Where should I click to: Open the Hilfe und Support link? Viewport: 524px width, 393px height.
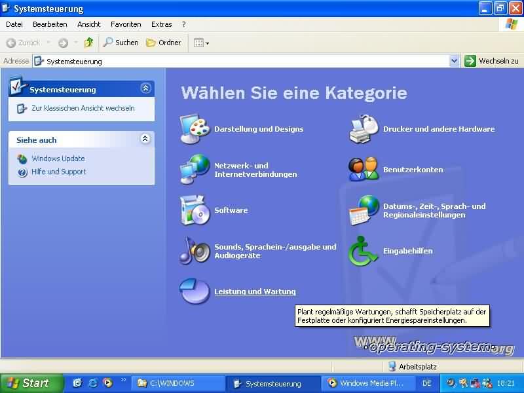(x=58, y=172)
